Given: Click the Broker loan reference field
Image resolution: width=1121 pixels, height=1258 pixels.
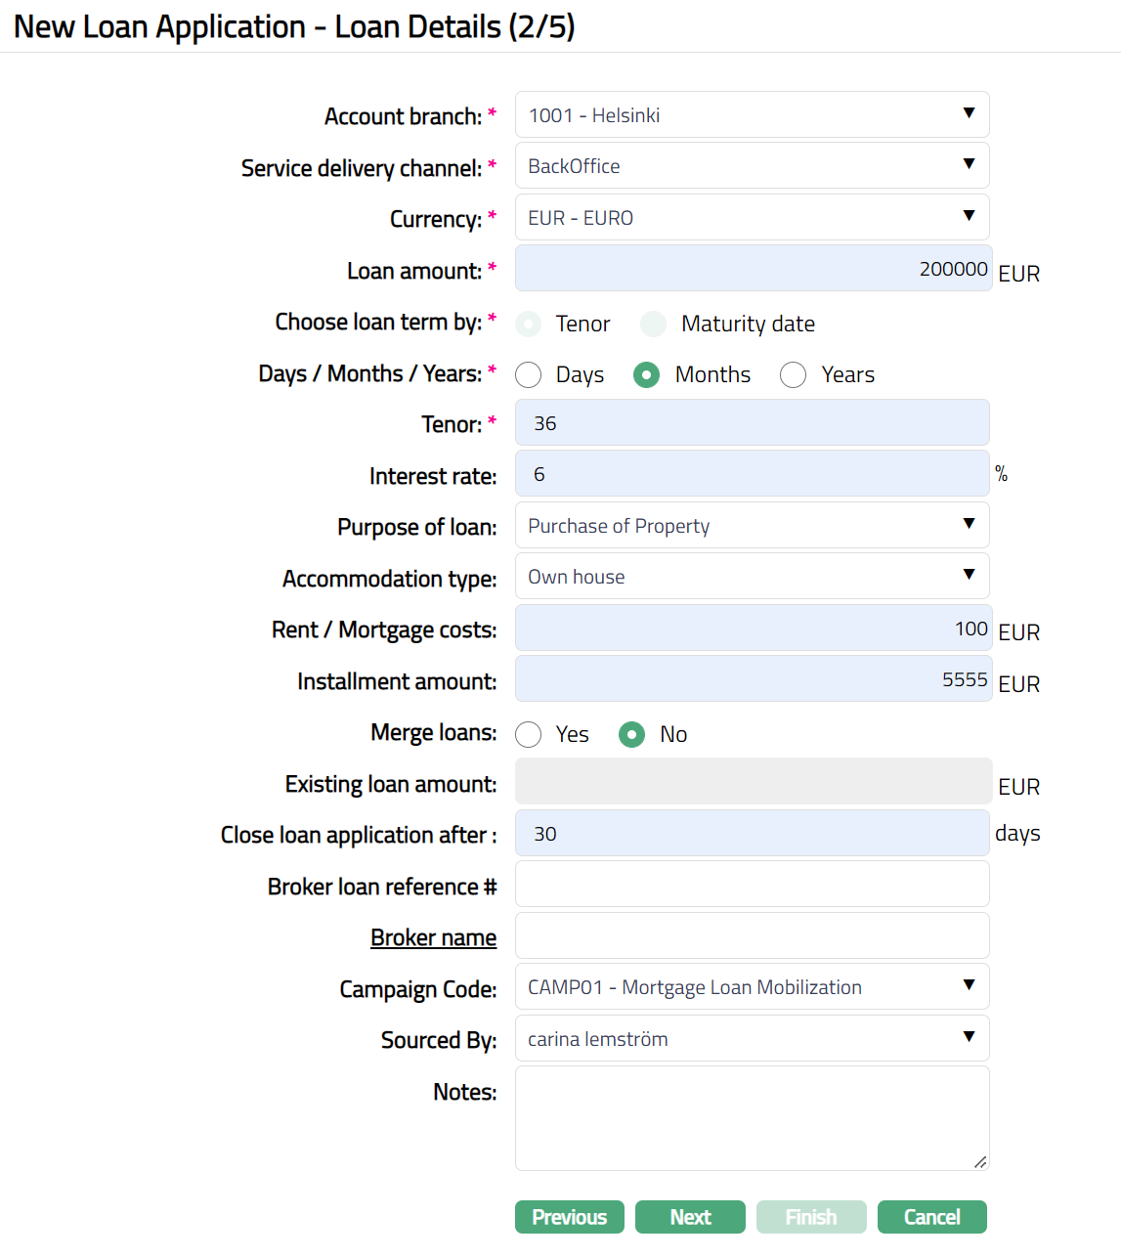Looking at the screenshot, I should point(751,885).
